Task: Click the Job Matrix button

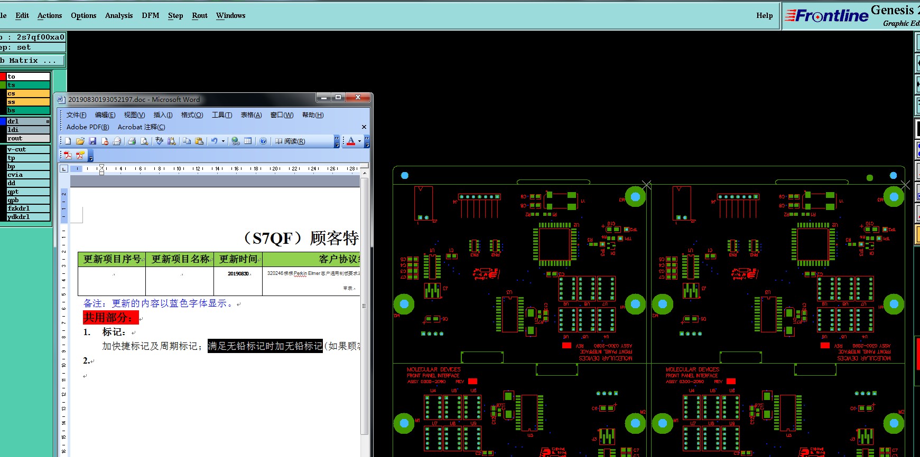Action: [32, 61]
